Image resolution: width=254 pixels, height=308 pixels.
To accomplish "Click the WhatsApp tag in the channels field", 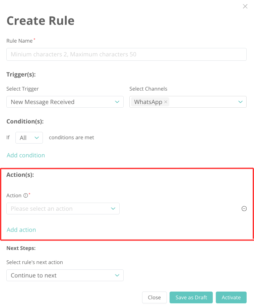I will point(148,102).
